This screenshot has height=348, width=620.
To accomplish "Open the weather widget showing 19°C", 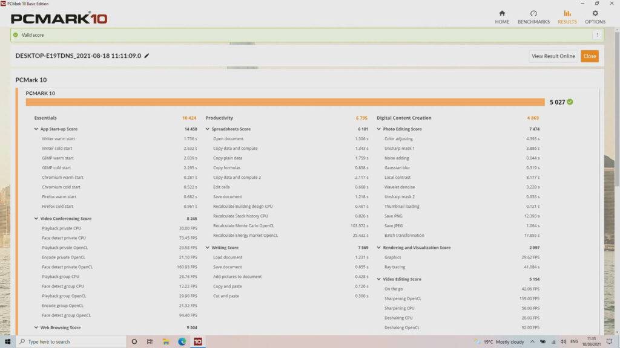I will click(x=500, y=342).
